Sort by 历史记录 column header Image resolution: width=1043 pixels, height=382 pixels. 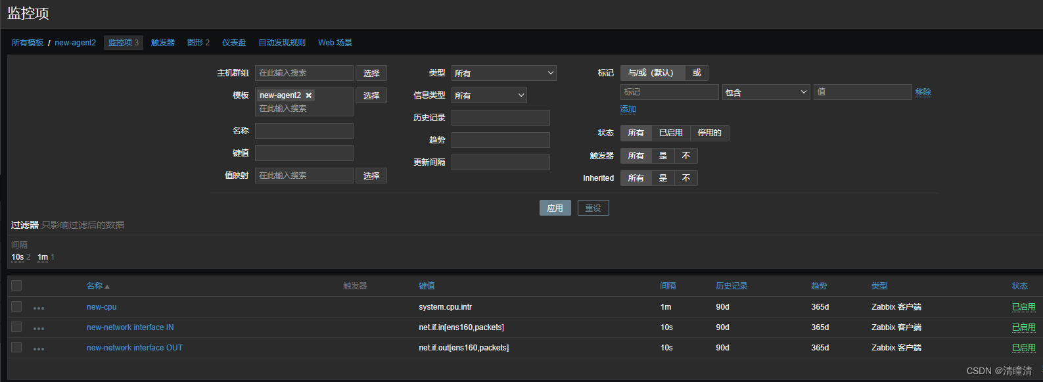tap(731, 286)
